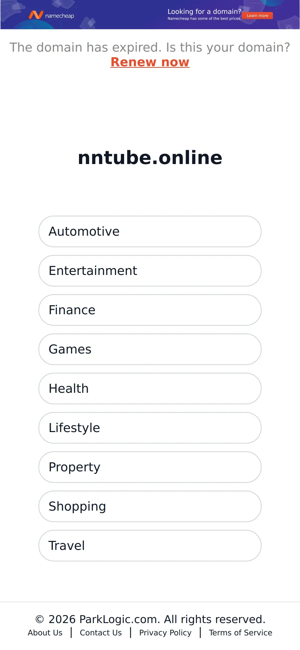Image resolution: width=300 pixels, height=650 pixels.
Task: Click the namecheap brand text
Action: click(59, 16)
